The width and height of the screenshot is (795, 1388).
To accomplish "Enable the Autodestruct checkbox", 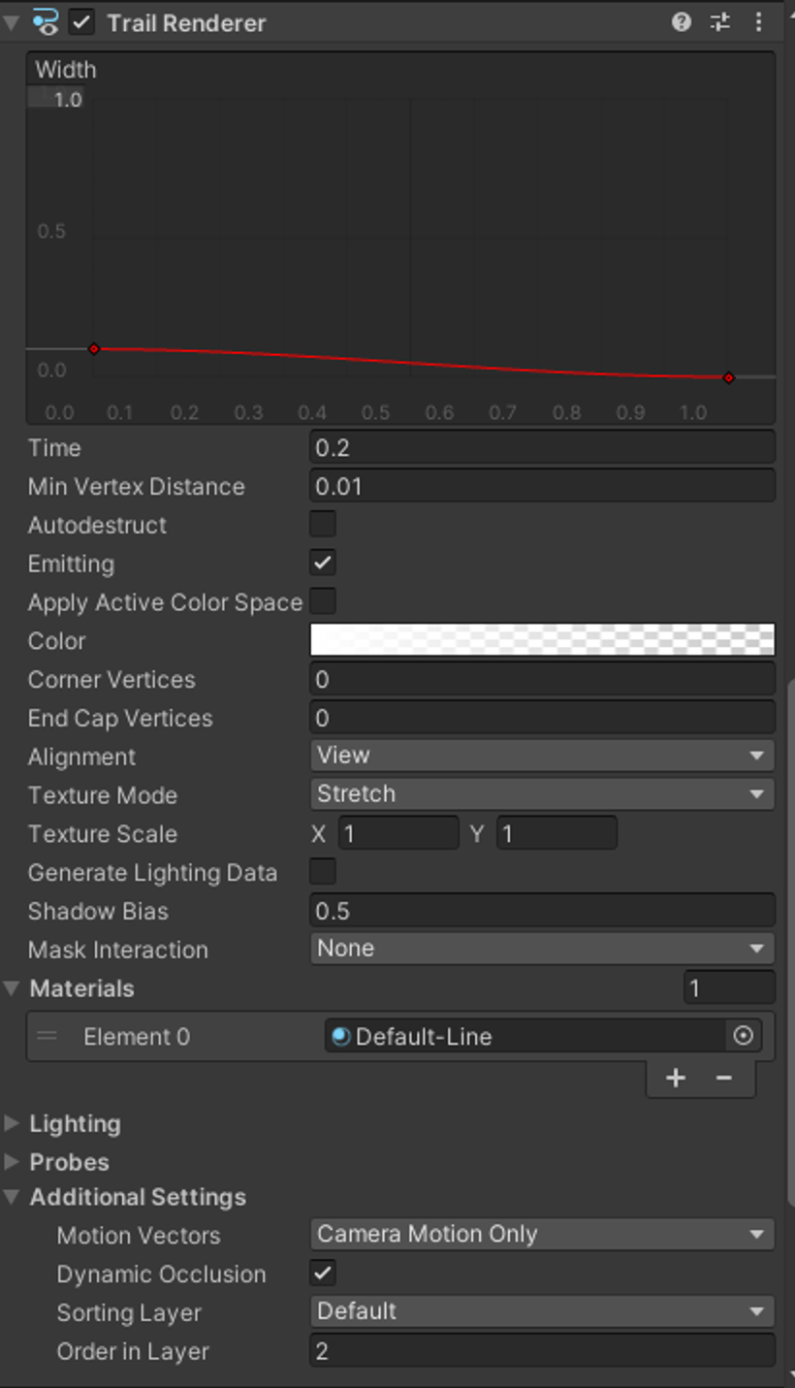I will tap(323, 524).
